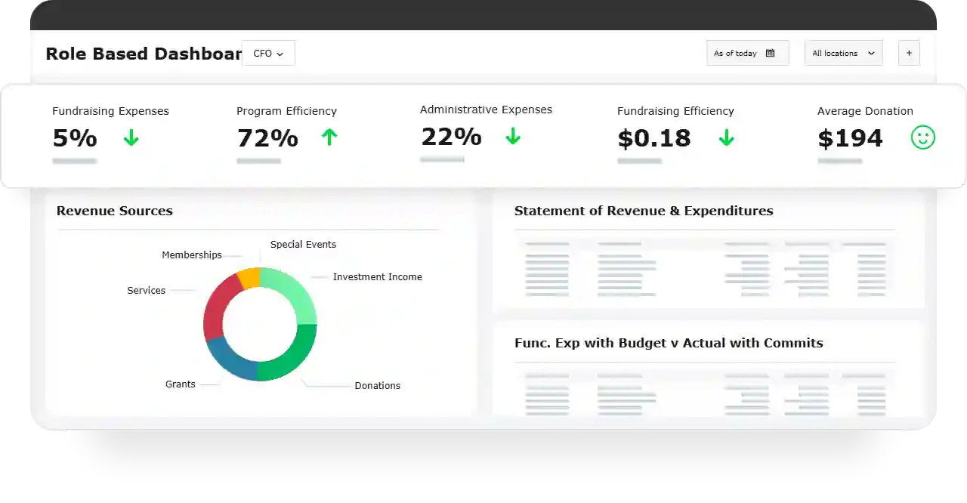Select the $0.18 Fundraising Efficiency value

click(x=654, y=138)
